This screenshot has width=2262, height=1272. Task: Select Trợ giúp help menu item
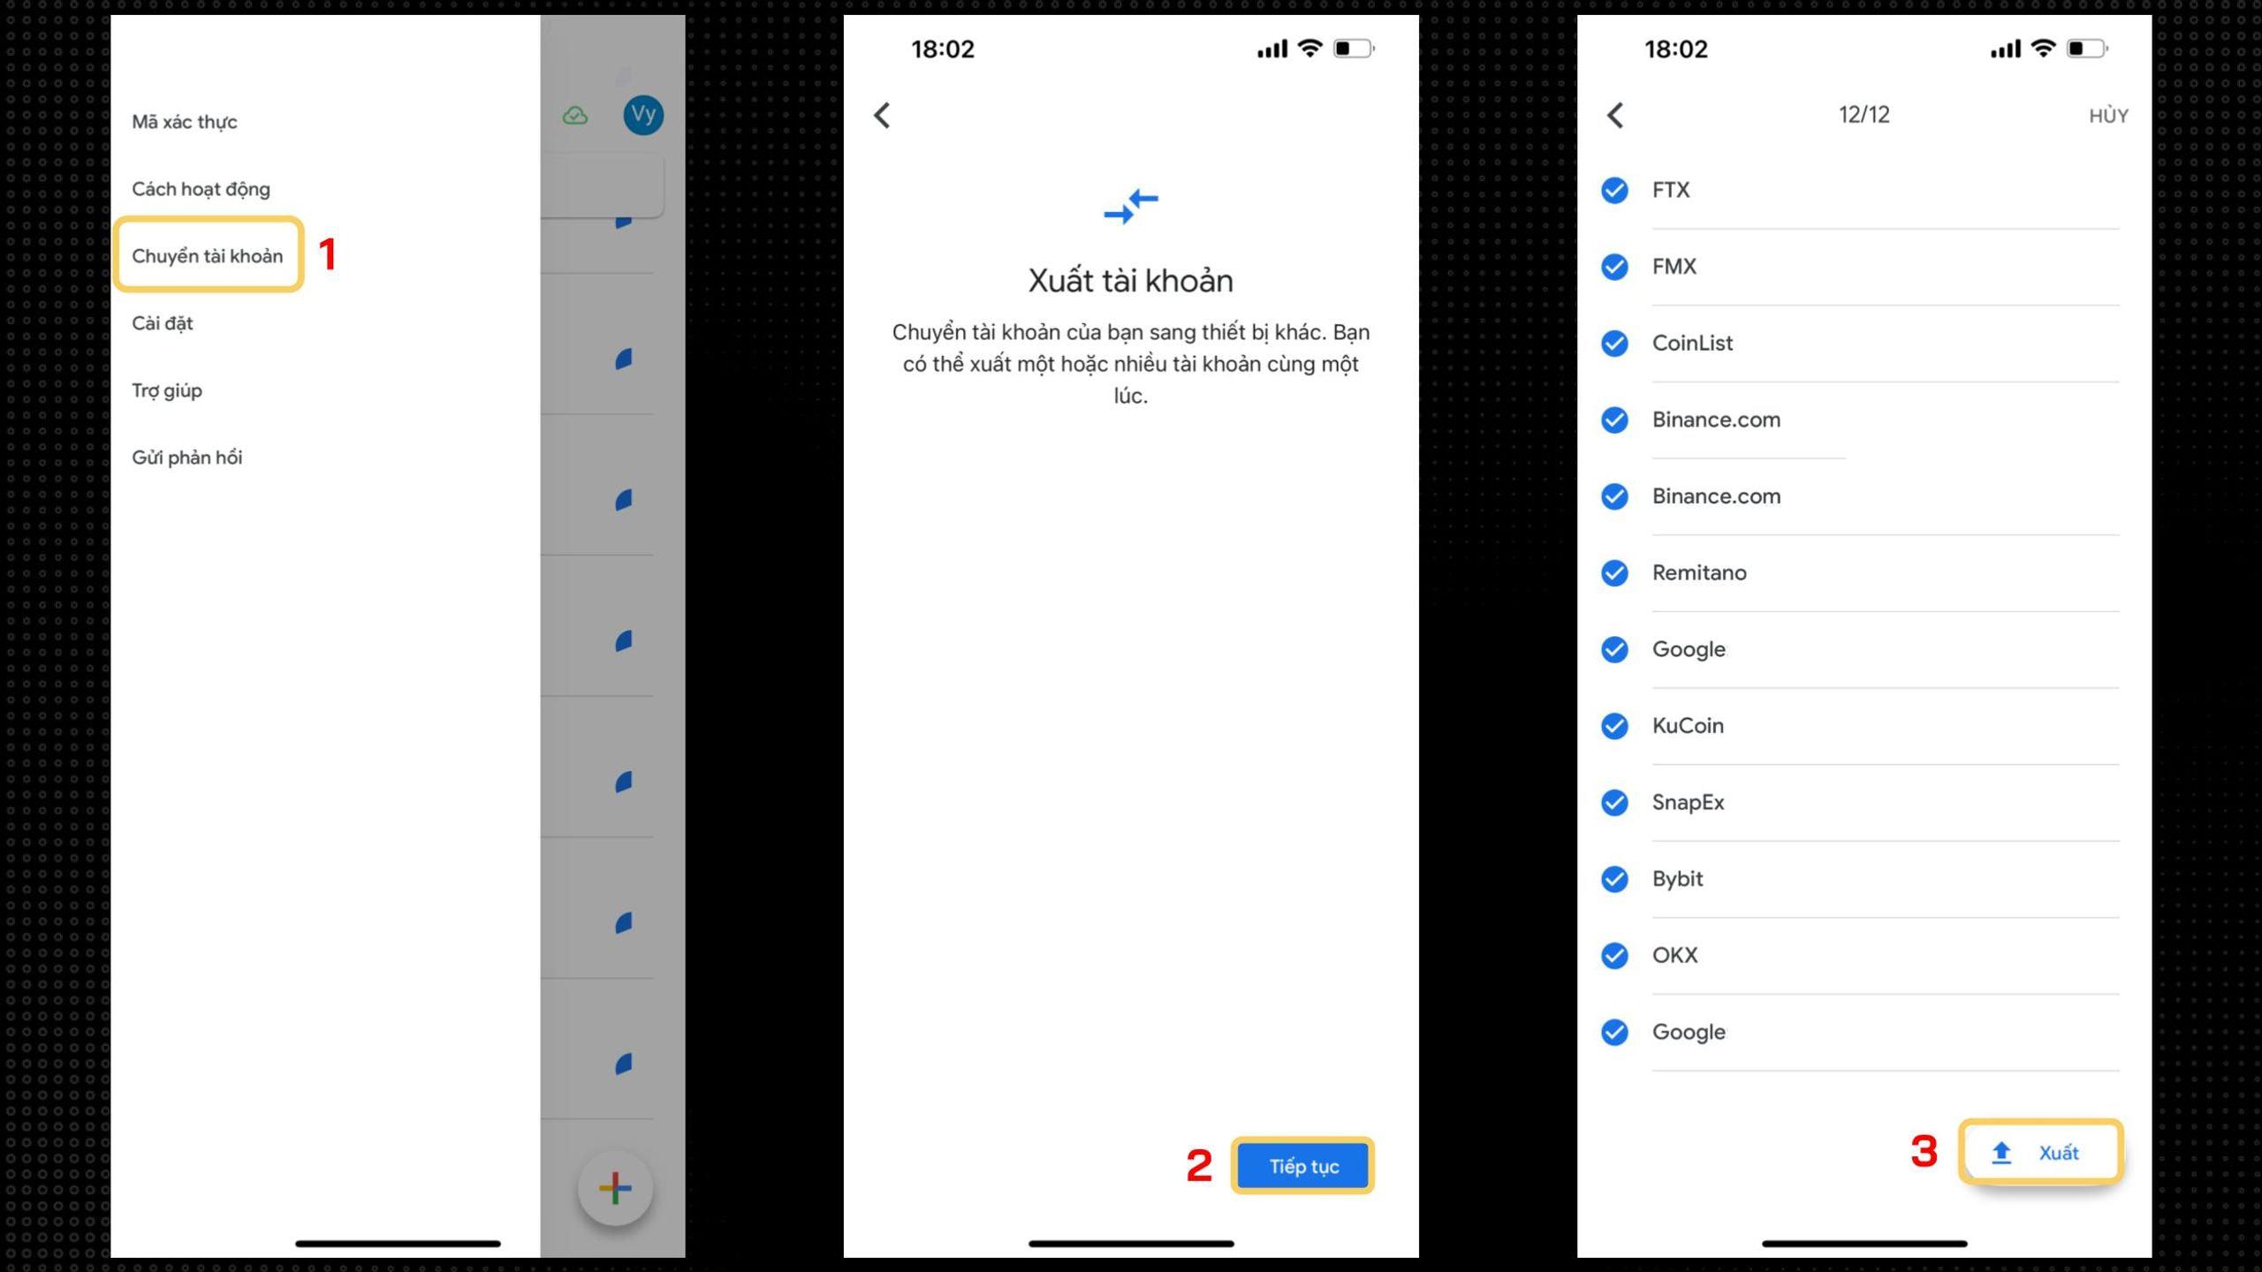[168, 389]
